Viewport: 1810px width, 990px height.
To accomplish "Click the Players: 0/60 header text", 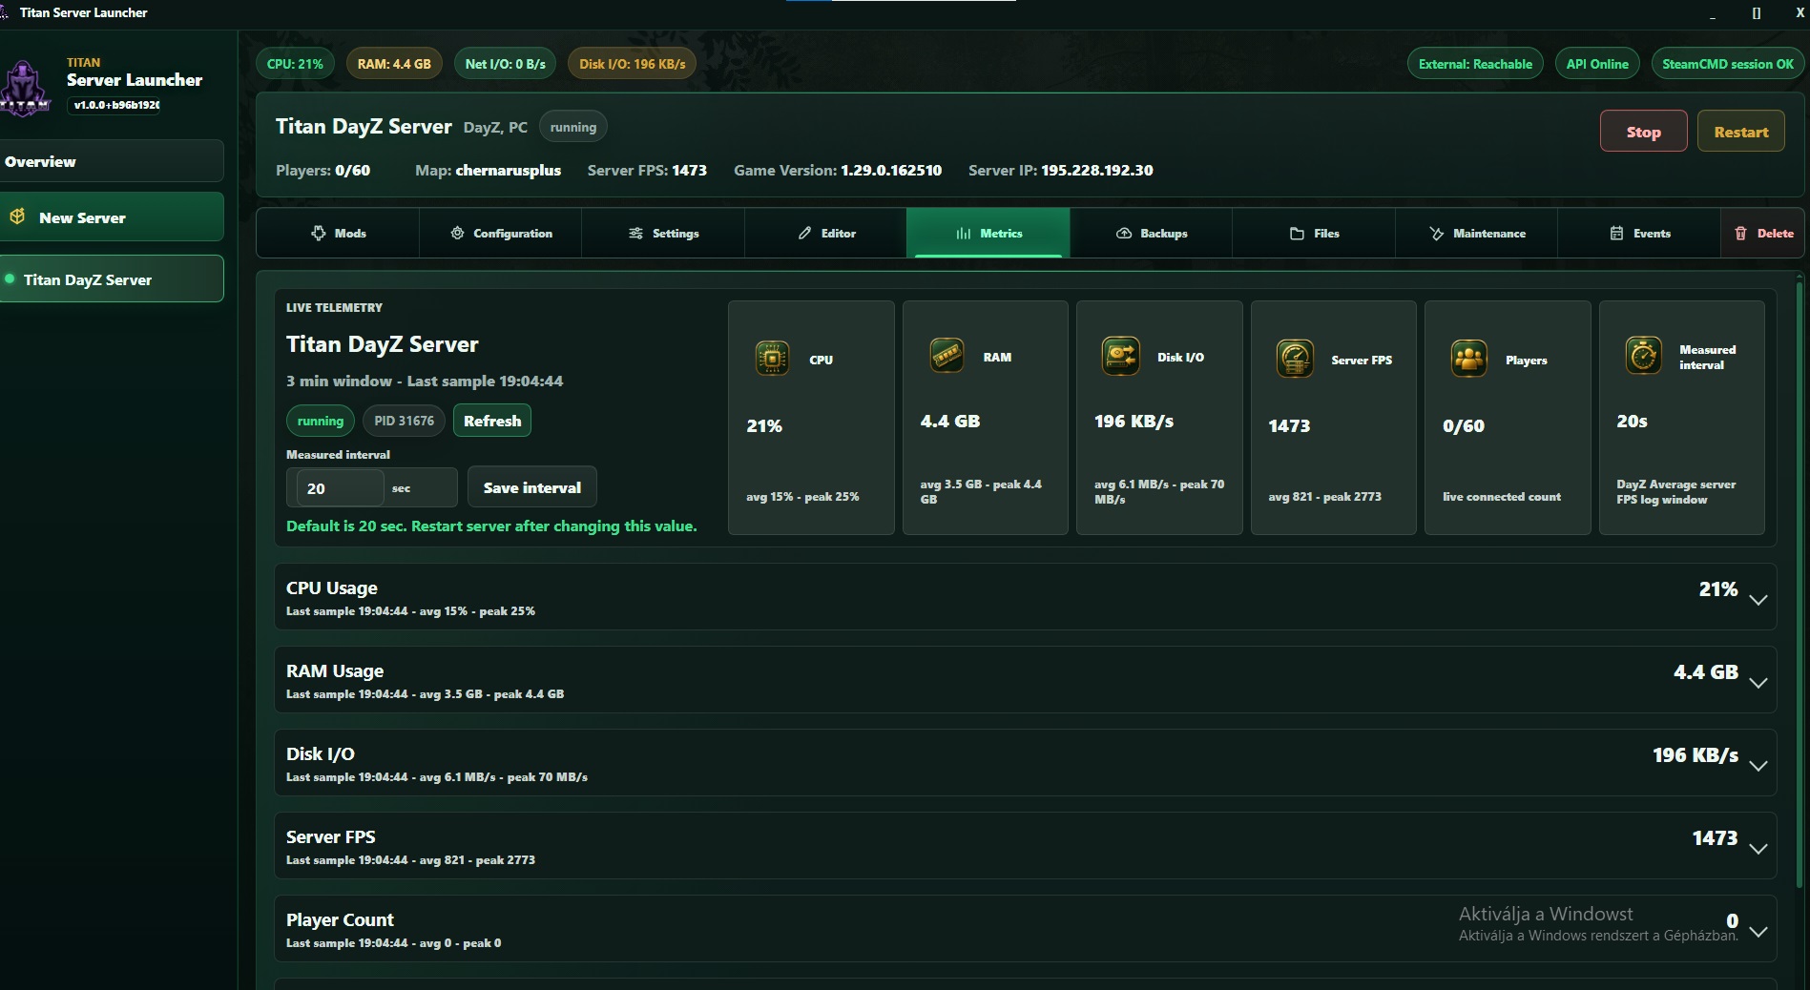I will [322, 170].
